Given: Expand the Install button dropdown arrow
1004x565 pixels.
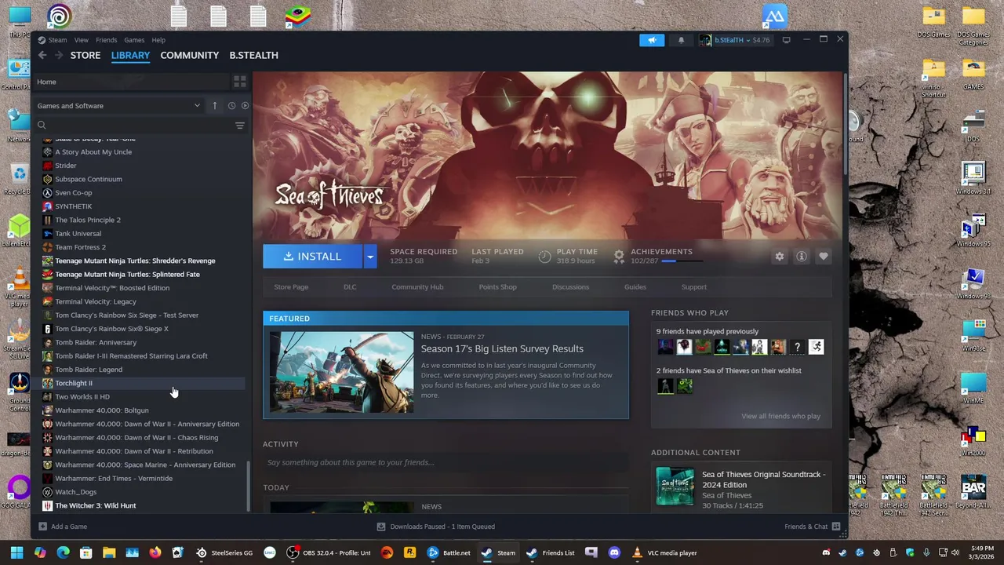Looking at the screenshot, I should (370, 257).
